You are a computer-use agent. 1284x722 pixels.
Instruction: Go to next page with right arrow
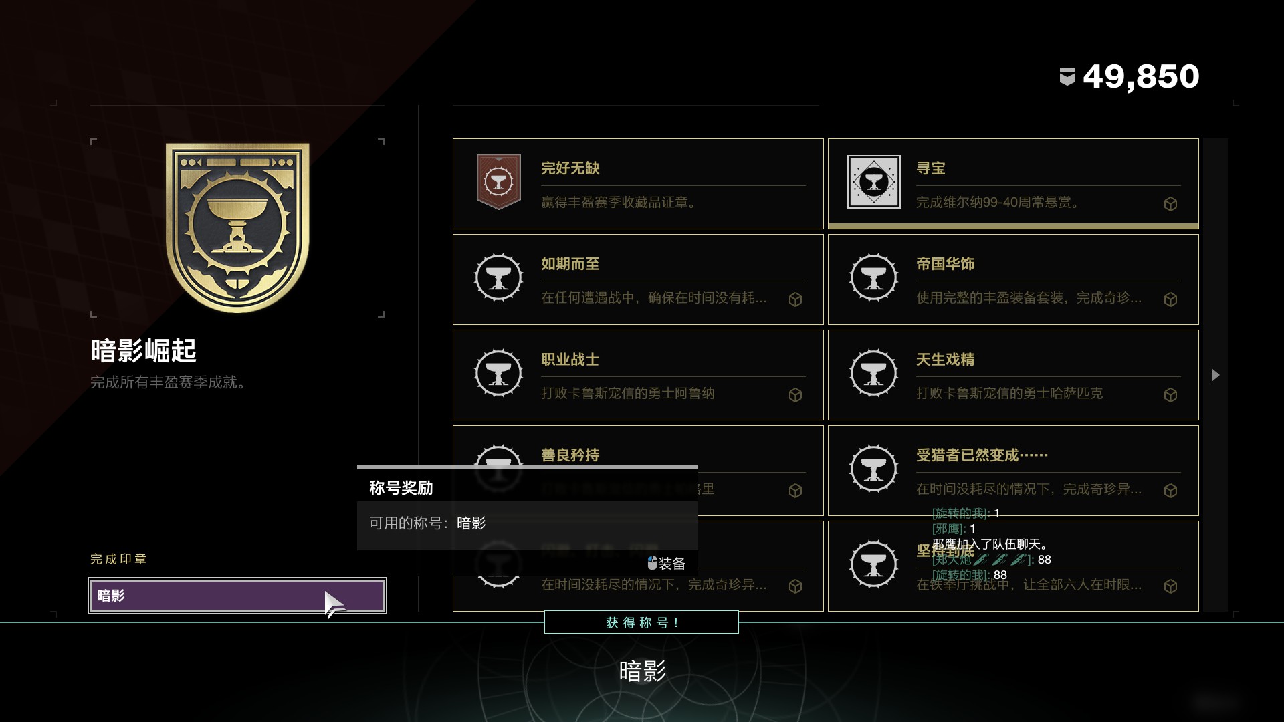pos(1216,375)
